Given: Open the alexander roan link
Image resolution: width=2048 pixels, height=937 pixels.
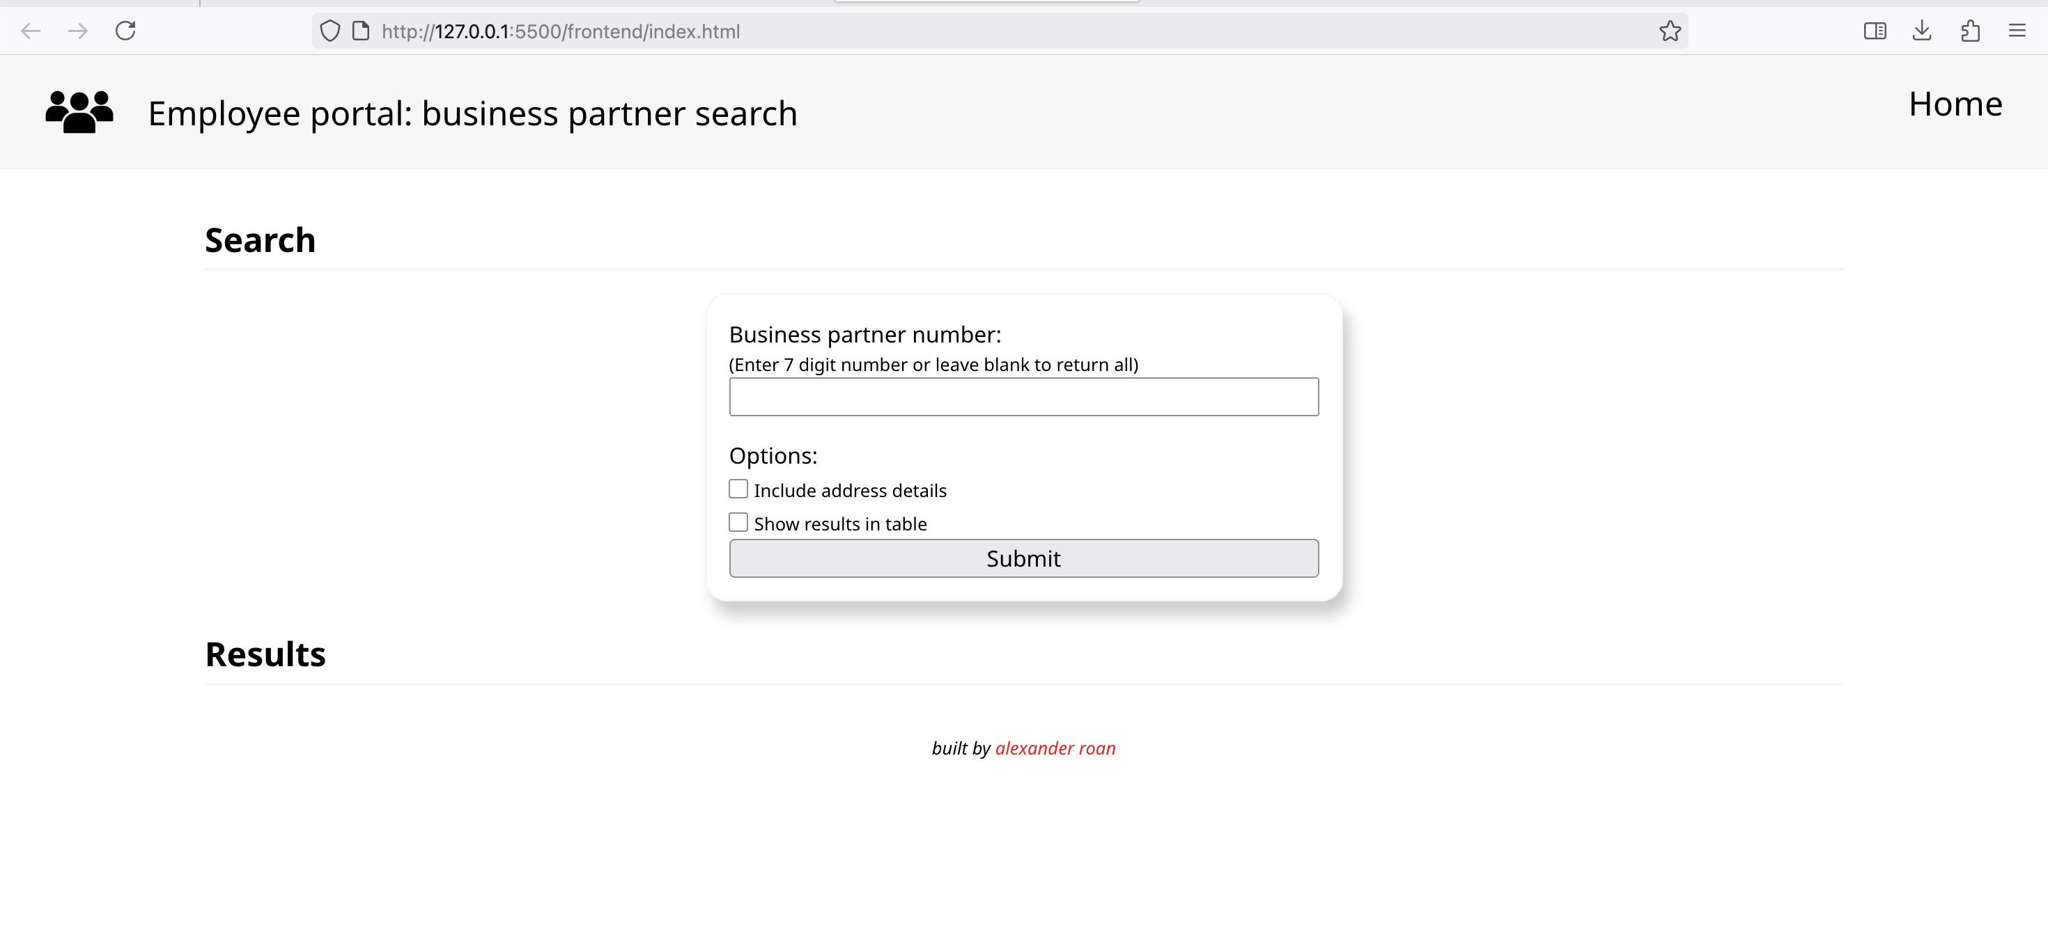Looking at the screenshot, I should [1055, 748].
